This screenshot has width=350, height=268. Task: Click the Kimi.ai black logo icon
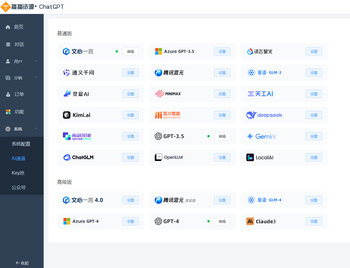click(x=67, y=115)
